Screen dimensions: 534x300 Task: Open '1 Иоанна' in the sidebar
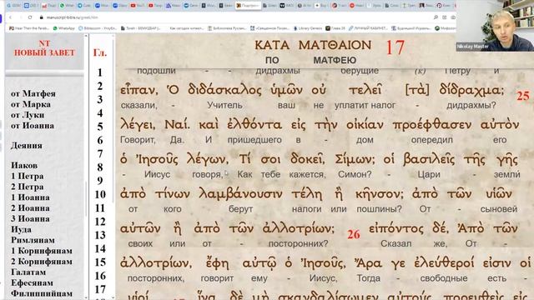click(30, 197)
